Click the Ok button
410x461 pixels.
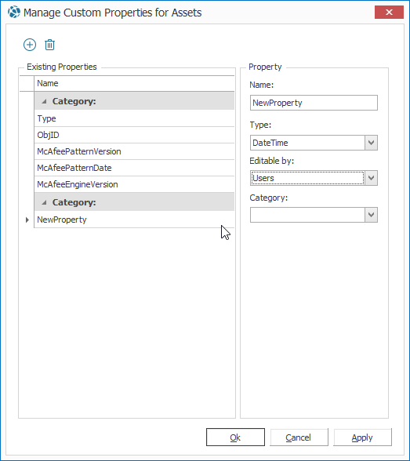pos(235,437)
